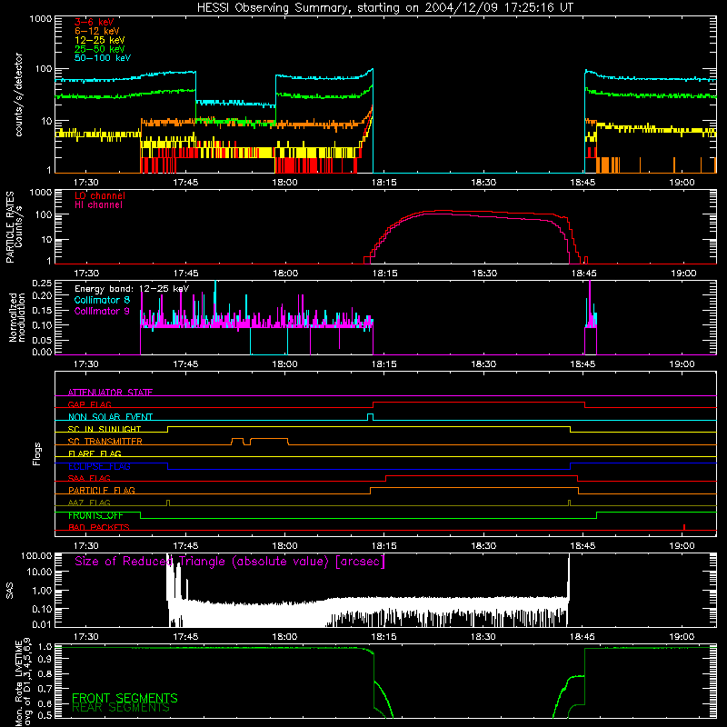Select the Collimator 8 legend entry
727x727 pixels.
pos(102,300)
